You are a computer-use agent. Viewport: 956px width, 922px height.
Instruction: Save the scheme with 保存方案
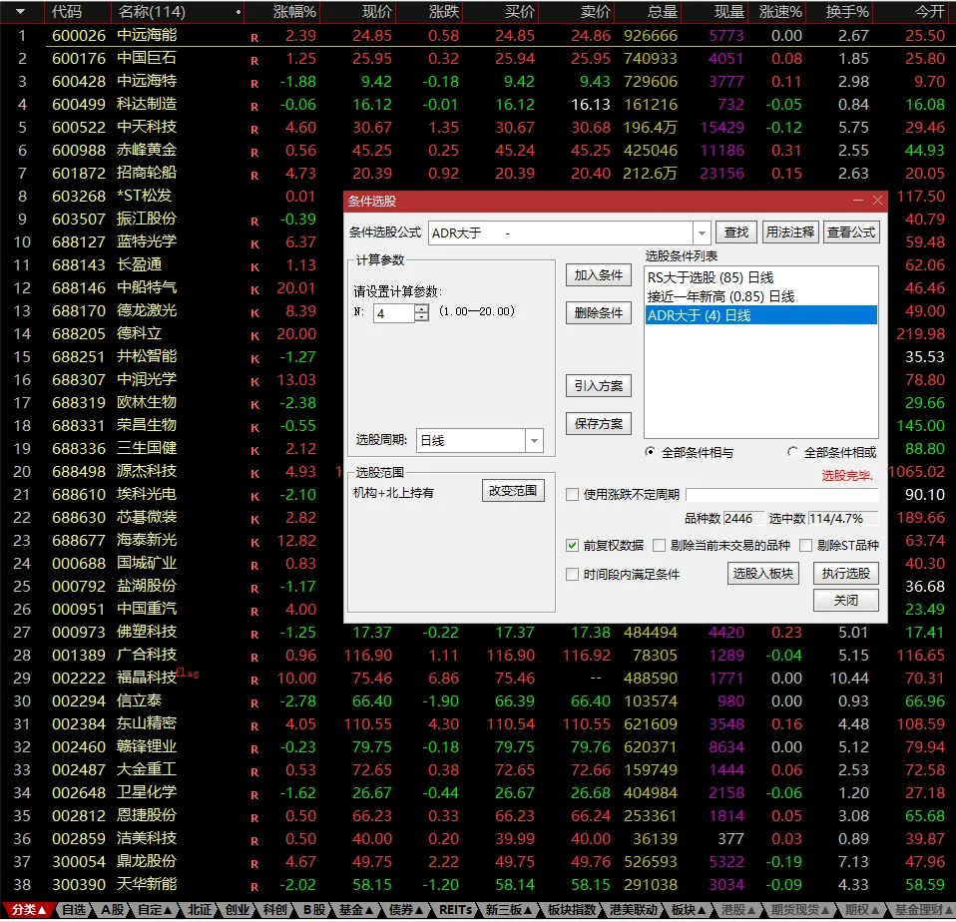[598, 424]
